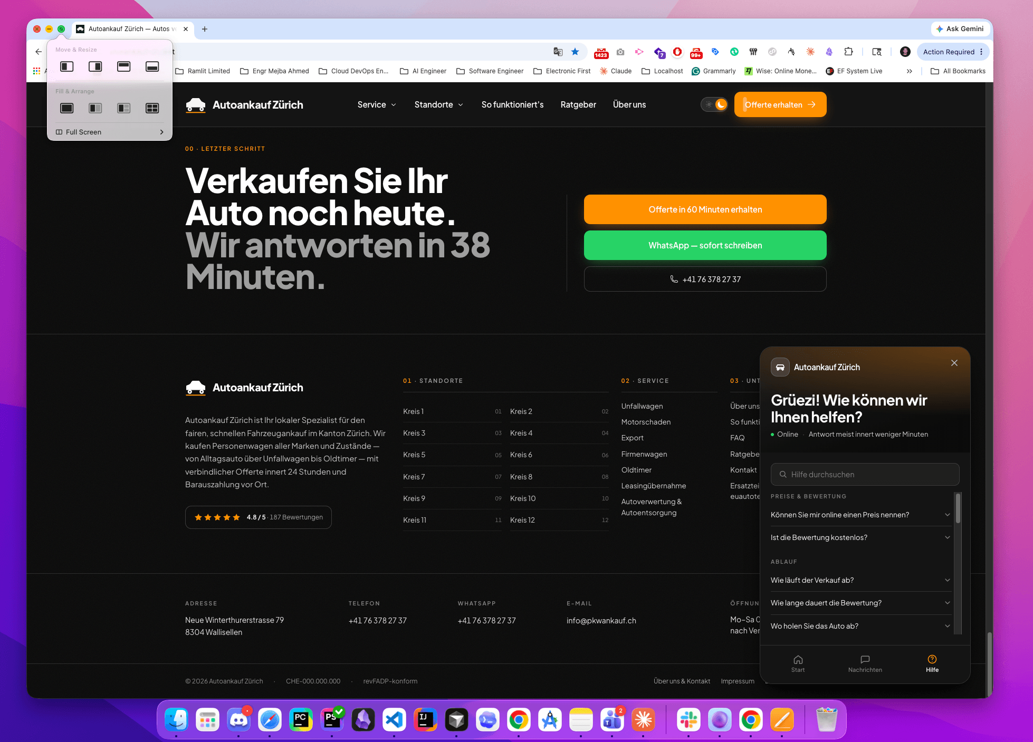Expand 'Können Sie mir online einen Preis nennen?'
The width and height of the screenshot is (1033, 742).
(860, 515)
